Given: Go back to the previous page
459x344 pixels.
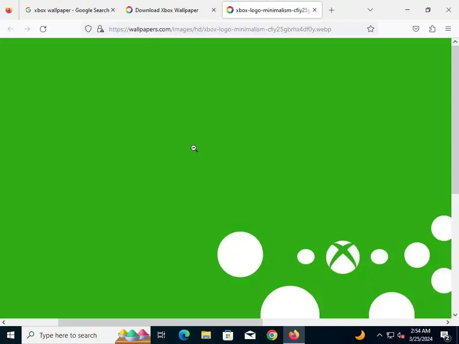Looking at the screenshot, I should tap(11, 29).
